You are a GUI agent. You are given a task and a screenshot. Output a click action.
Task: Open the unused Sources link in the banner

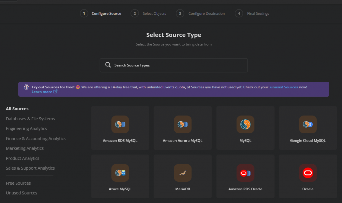(284, 87)
